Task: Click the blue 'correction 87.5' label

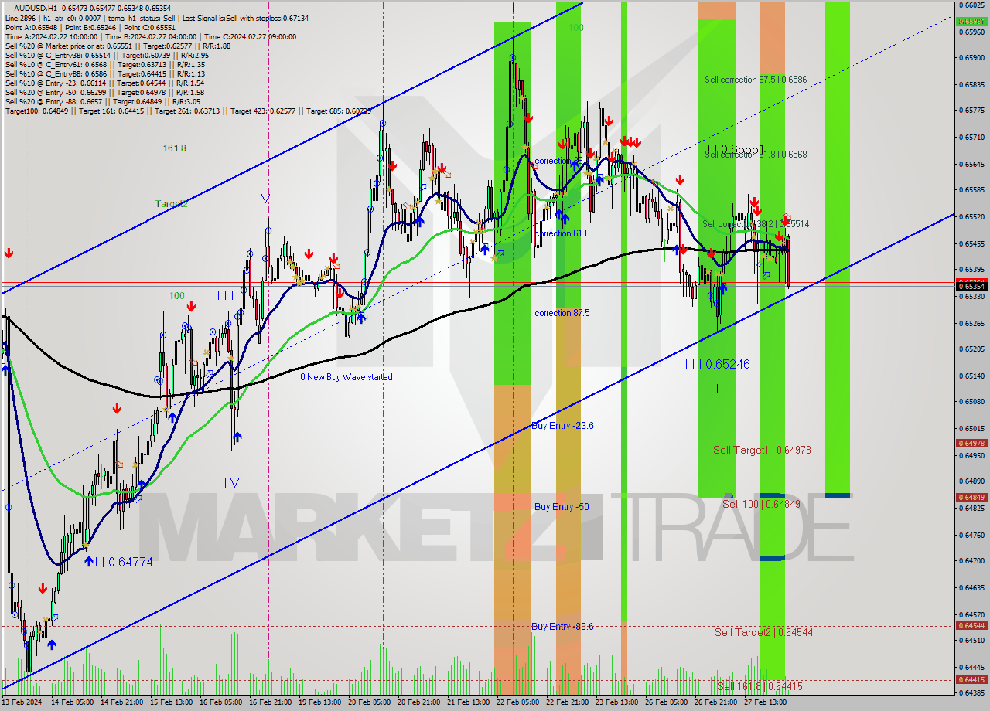Action: point(562,313)
